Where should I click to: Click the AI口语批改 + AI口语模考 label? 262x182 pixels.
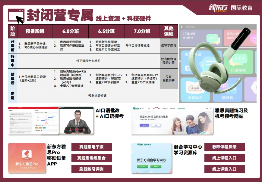tap(110, 113)
